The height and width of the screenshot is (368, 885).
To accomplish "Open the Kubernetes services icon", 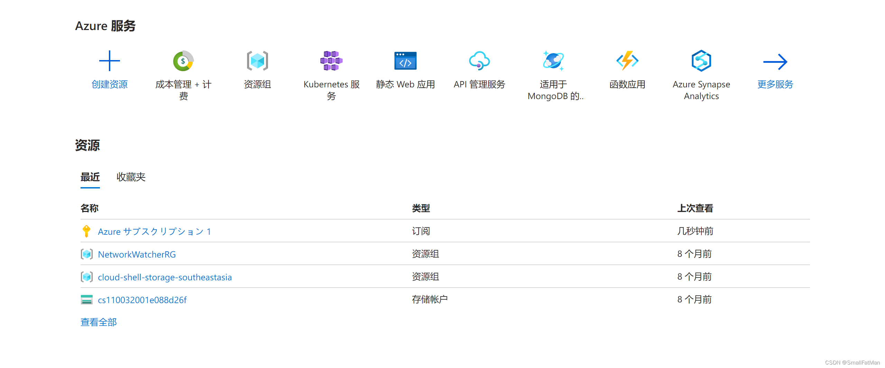I will (331, 61).
